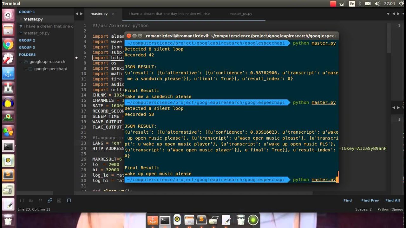This screenshot has width=406, height=228.
Task: Open the speaker music app in the left launcher
Action: 8,161
